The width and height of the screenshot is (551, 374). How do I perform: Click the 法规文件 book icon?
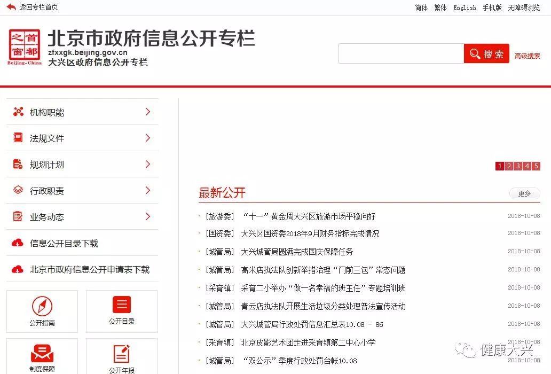click(18, 138)
